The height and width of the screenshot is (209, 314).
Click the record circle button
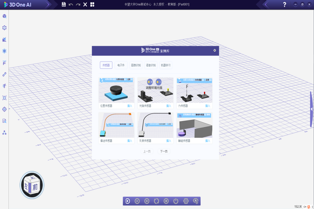pyautogui.click(x=166, y=201)
